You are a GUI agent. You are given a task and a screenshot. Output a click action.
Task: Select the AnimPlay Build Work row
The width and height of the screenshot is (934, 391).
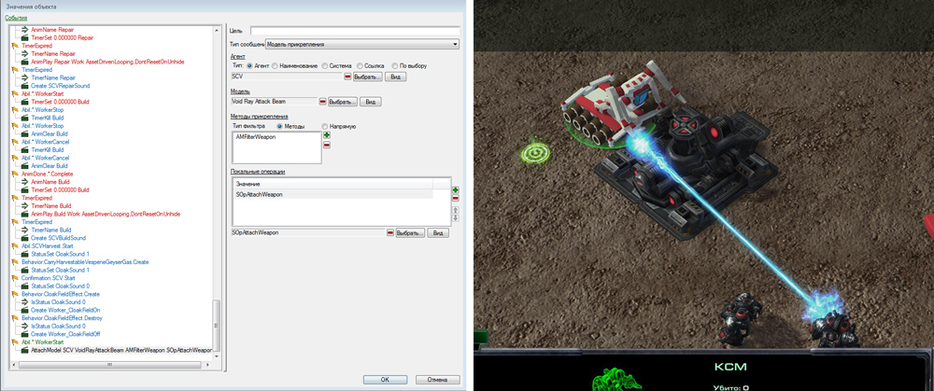pos(106,214)
